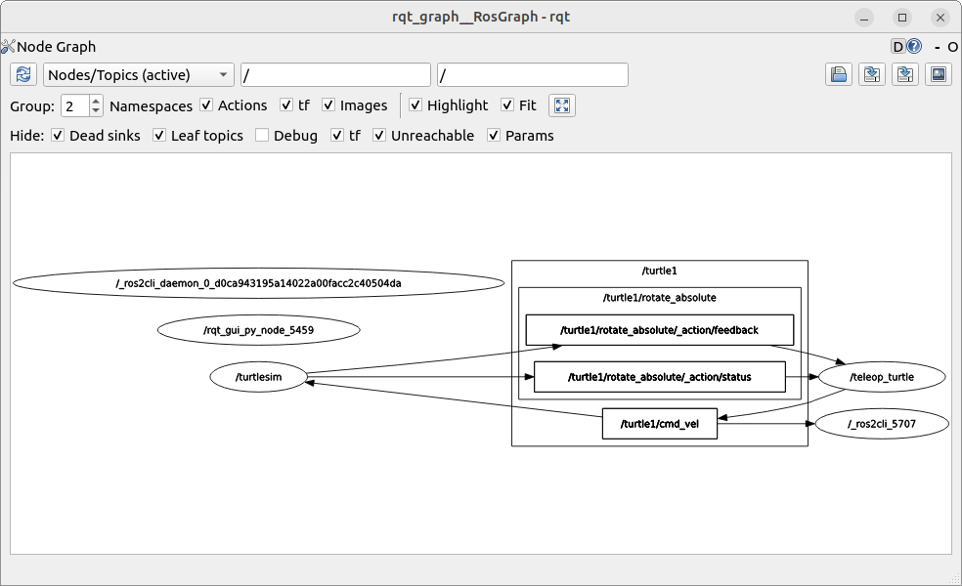Increase the Group depth with up arrow
The width and height of the screenshot is (962, 586).
[x=96, y=101]
